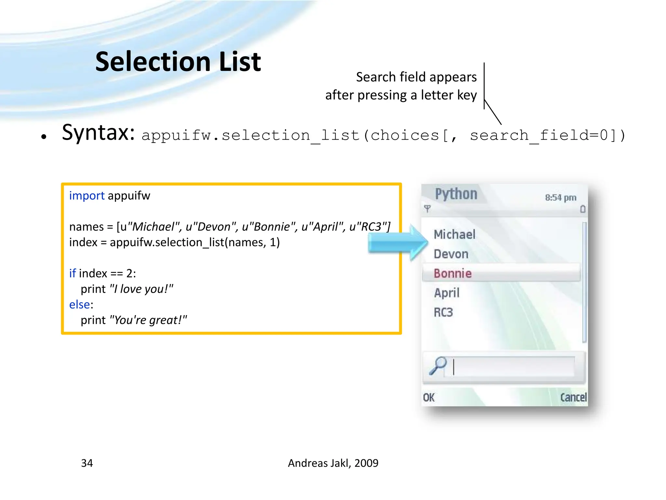Click the phone list vertical scrollbar
666x500 pixels.
[x=584, y=282]
